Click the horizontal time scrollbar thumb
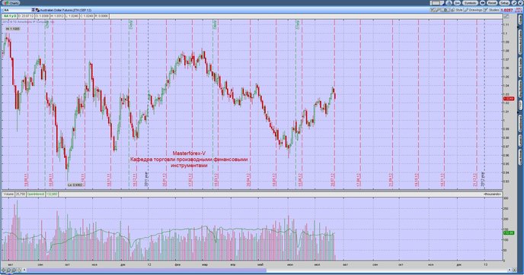Screen dimensions: 524x275 coord(146,270)
